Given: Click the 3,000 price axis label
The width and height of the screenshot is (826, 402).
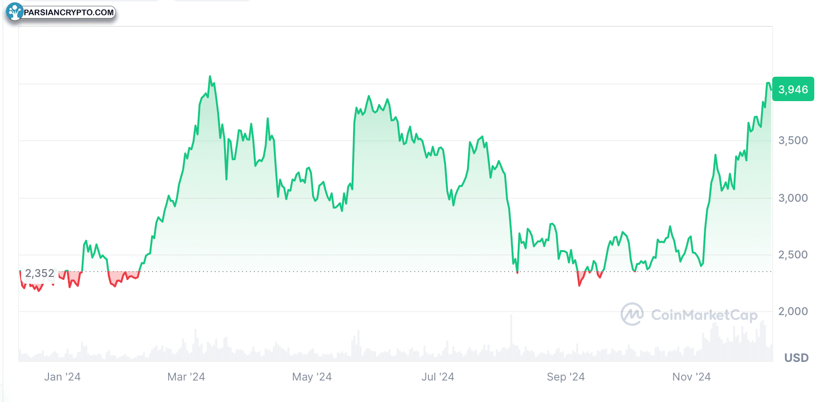Looking at the screenshot, I should [793, 198].
